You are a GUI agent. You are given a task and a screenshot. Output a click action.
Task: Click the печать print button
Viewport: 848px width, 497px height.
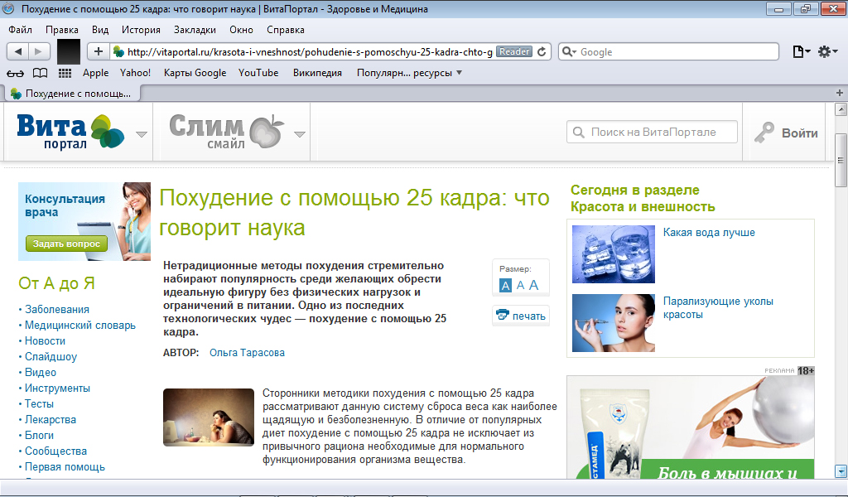point(521,316)
